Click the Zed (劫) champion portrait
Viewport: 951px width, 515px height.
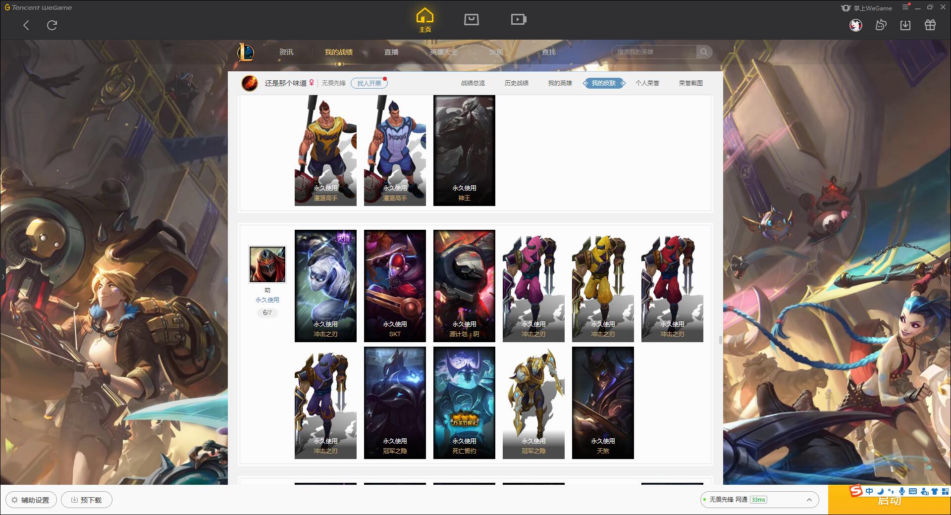[267, 264]
